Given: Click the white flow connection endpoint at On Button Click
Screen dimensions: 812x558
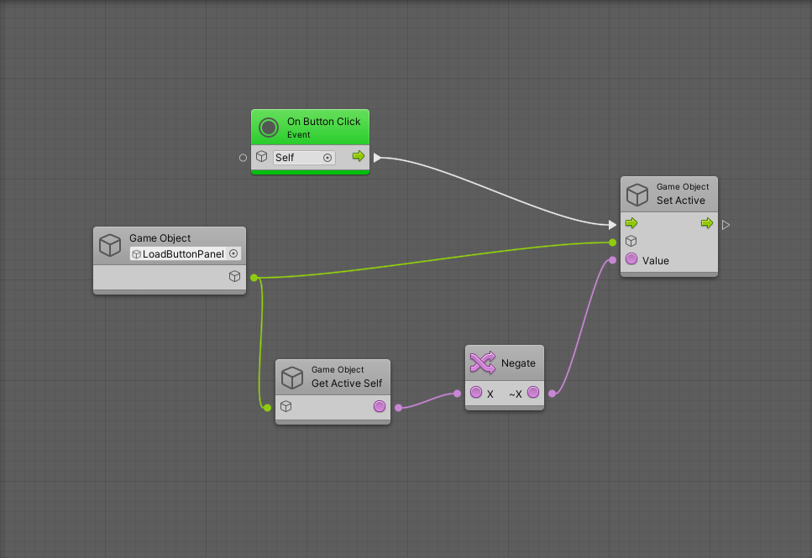Looking at the screenshot, I should pyautogui.click(x=377, y=158).
